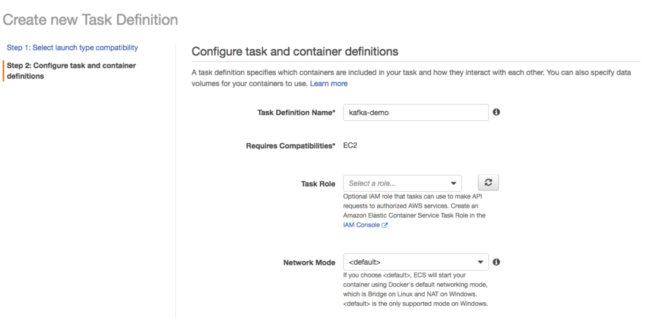Click the Task Definition Name label

(x=296, y=112)
